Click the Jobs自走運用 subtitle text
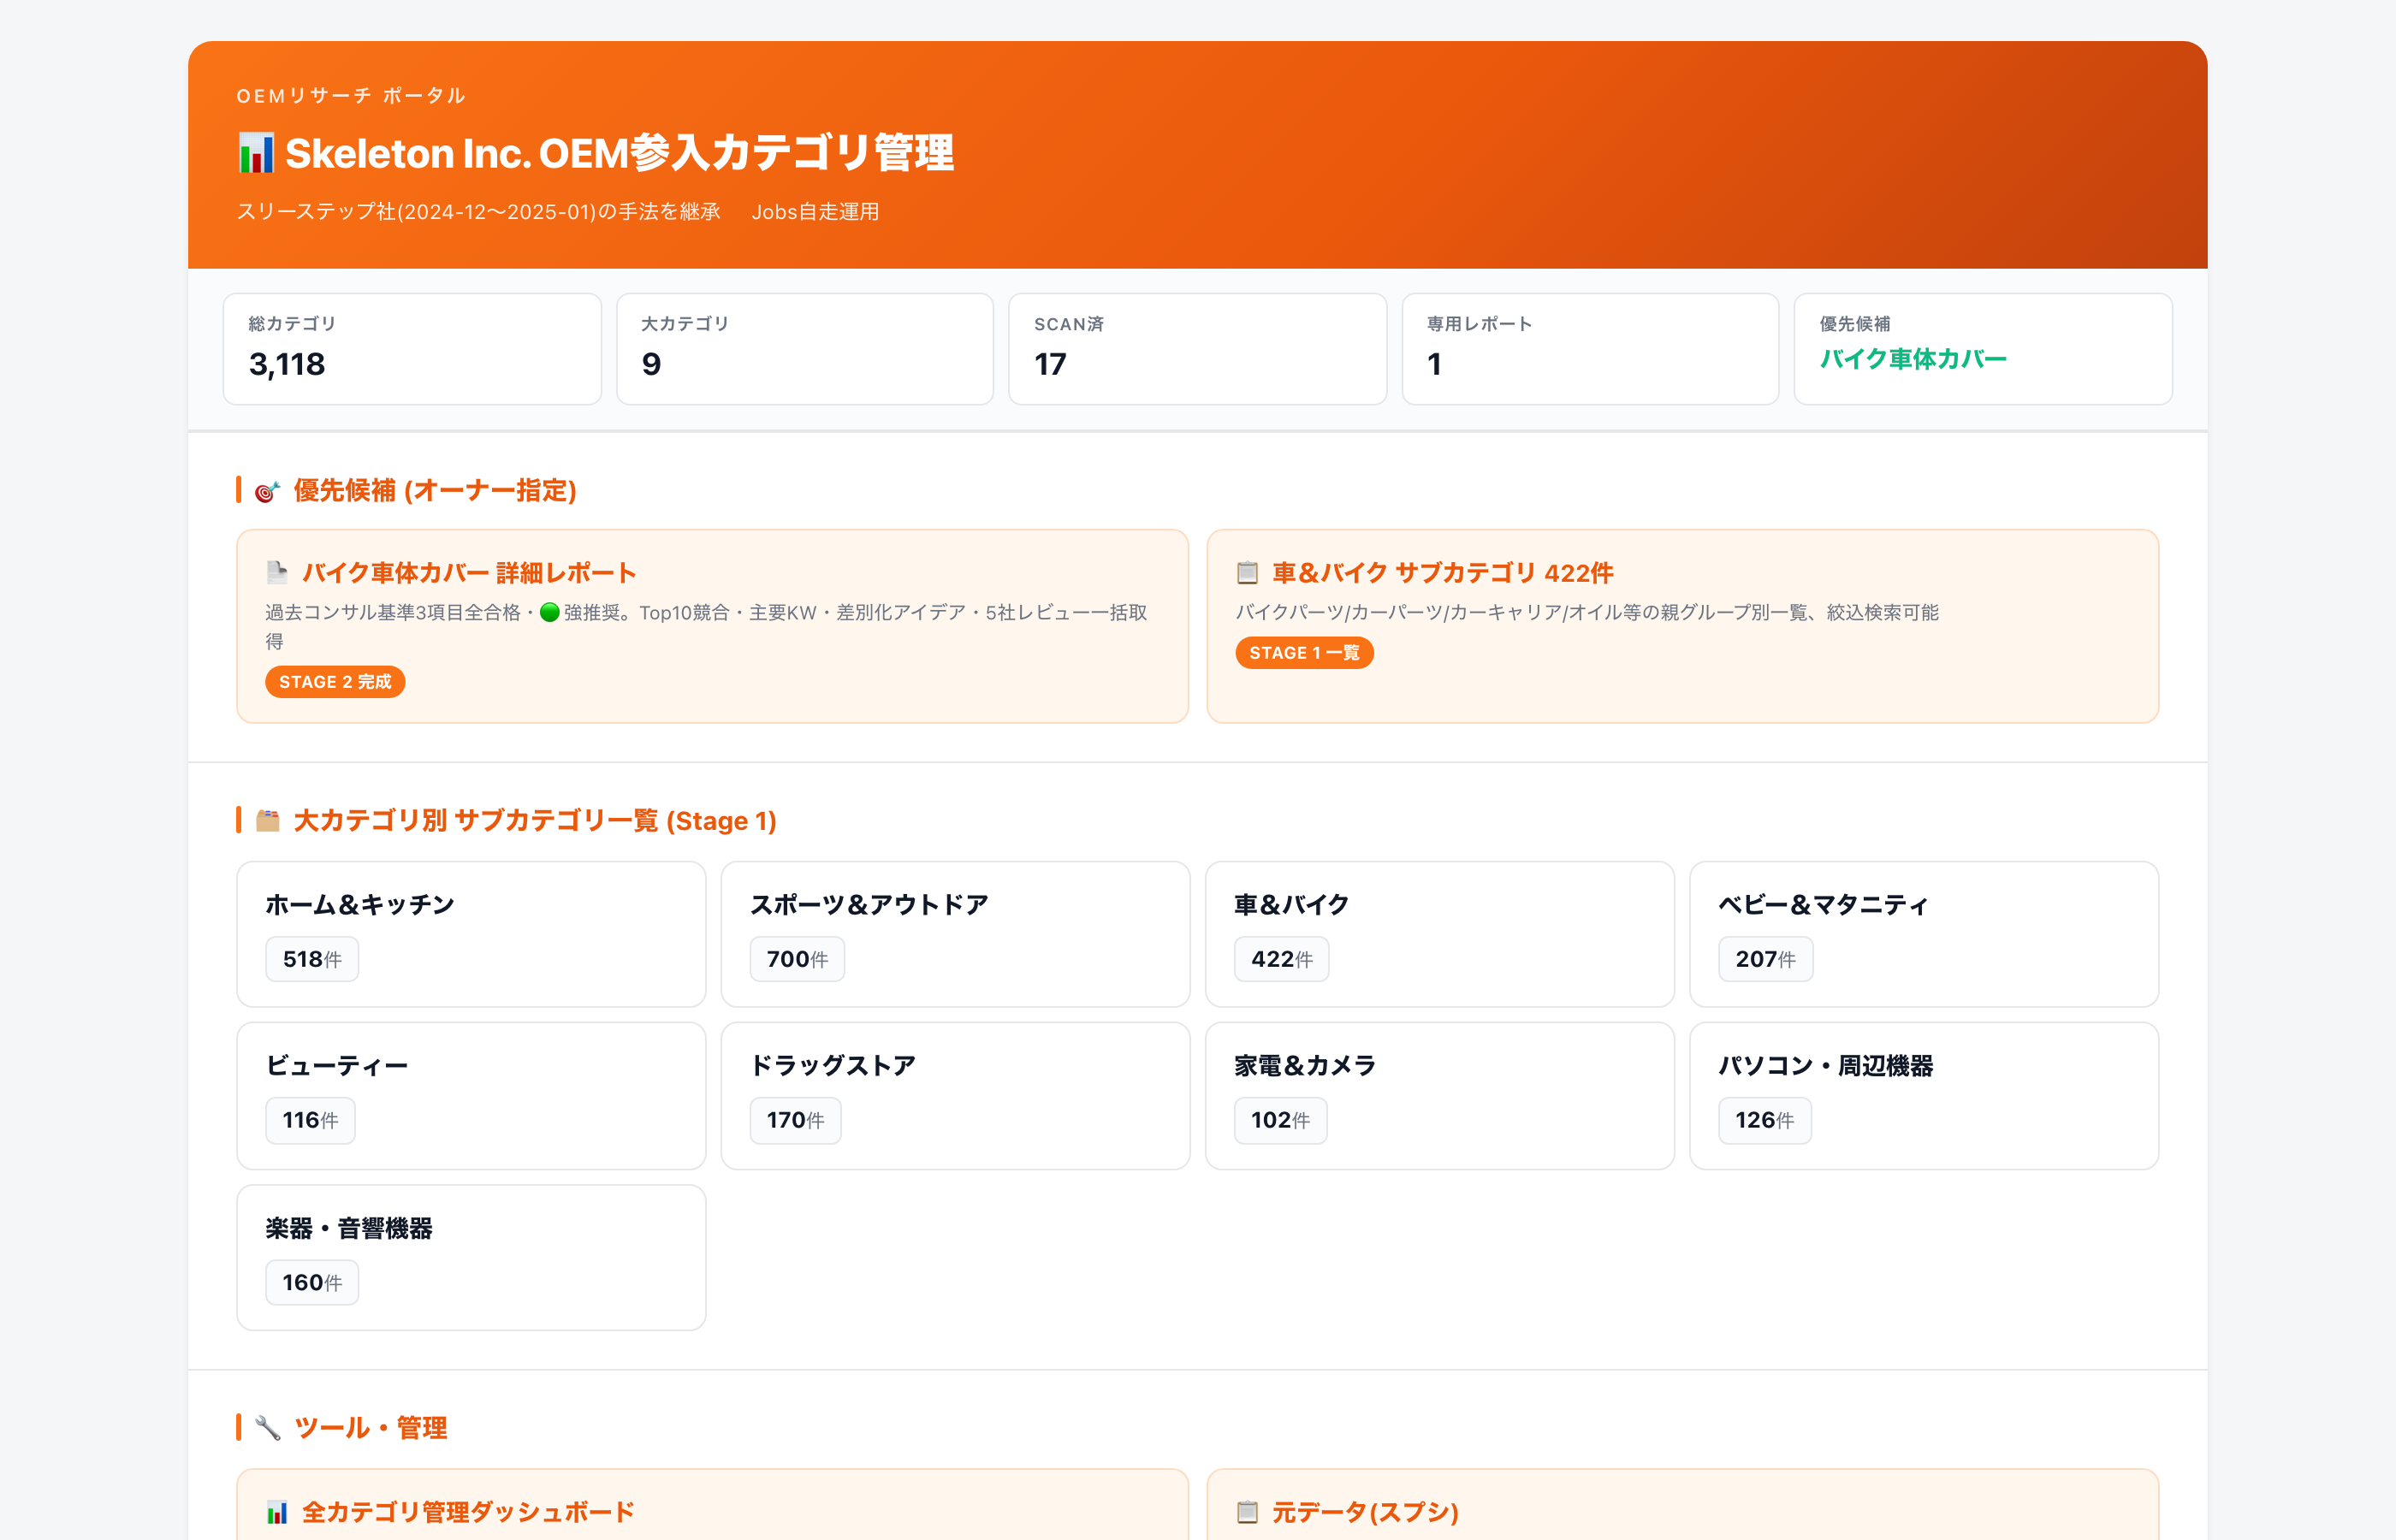This screenshot has height=1540, width=2396. [815, 212]
